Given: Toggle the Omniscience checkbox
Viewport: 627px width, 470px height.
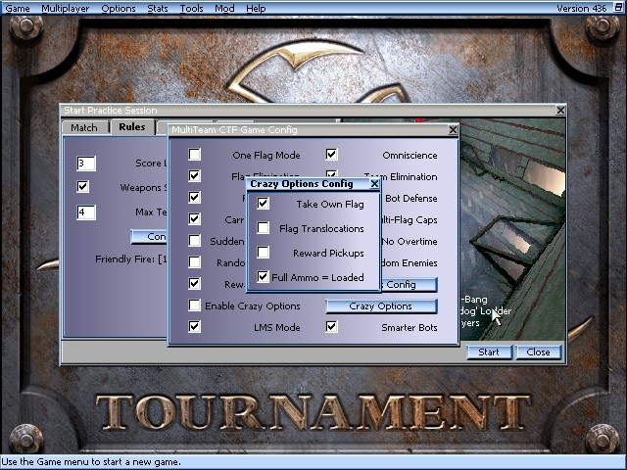Looking at the screenshot, I should pos(332,155).
